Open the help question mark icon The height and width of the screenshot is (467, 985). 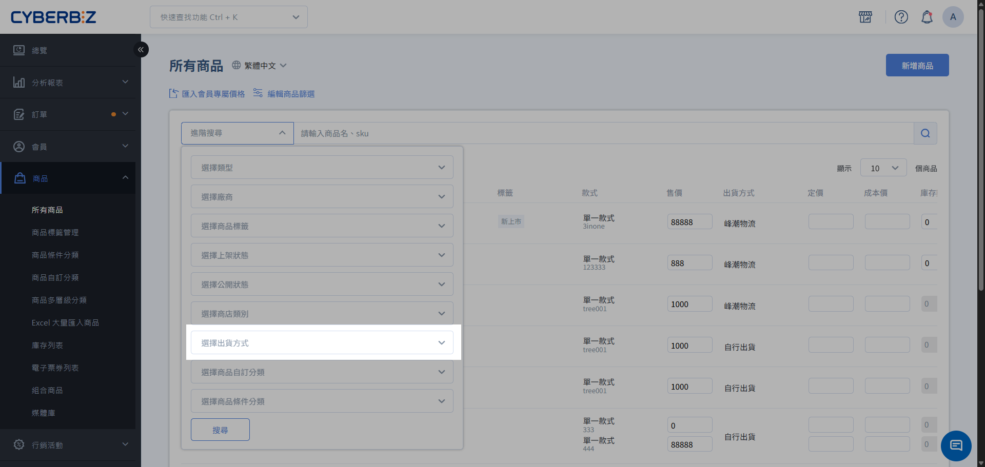click(901, 17)
